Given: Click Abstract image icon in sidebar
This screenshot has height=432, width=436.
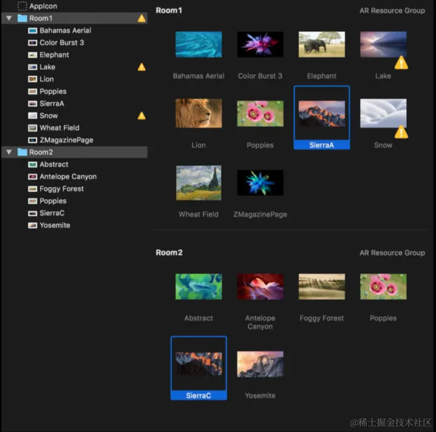Looking at the screenshot, I should 33,164.
